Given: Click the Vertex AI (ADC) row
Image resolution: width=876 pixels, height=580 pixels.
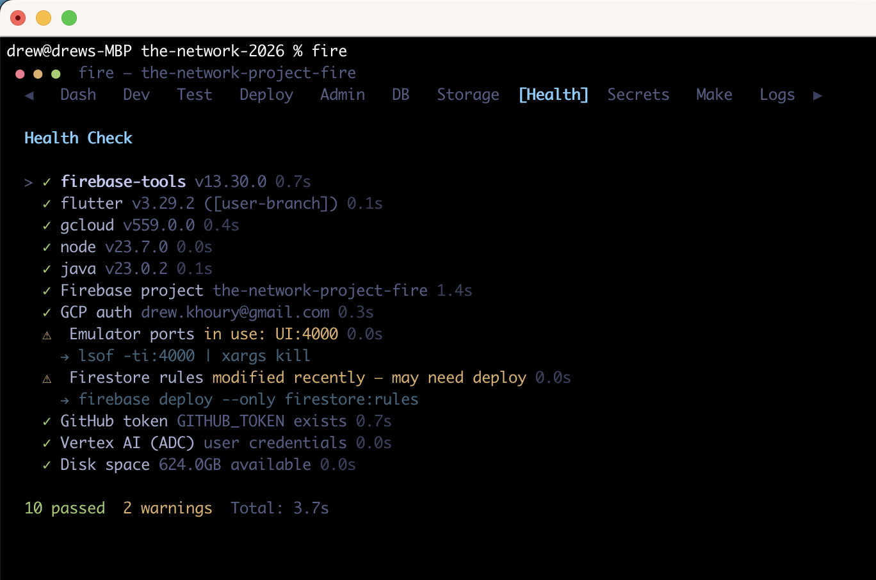Looking at the screenshot, I should tap(216, 443).
